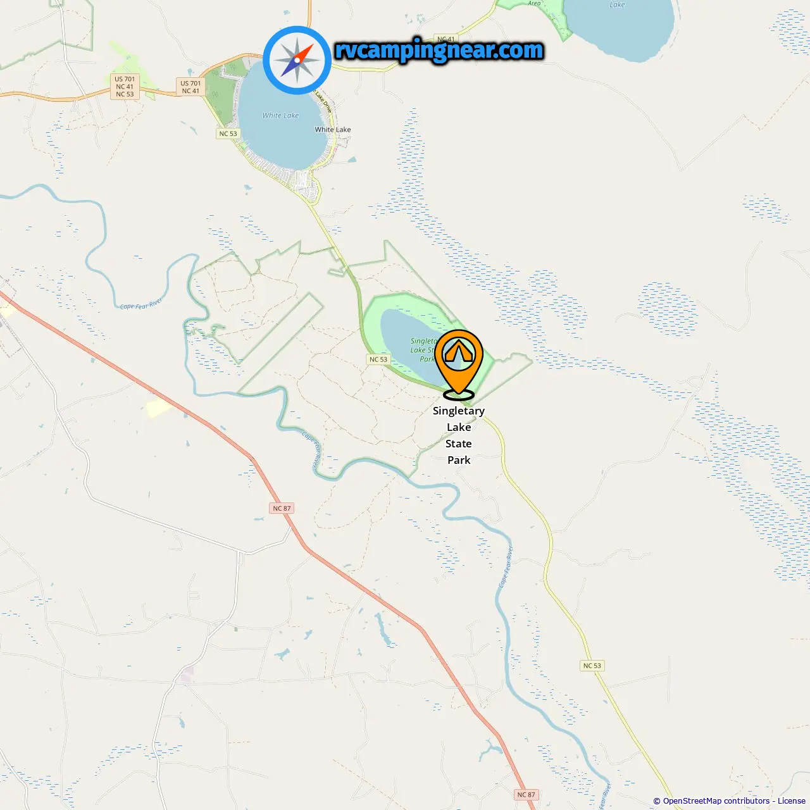This screenshot has width=810, height=810.
Task: Click the NC 41 shield near top
Action: [x=445, y=39]
